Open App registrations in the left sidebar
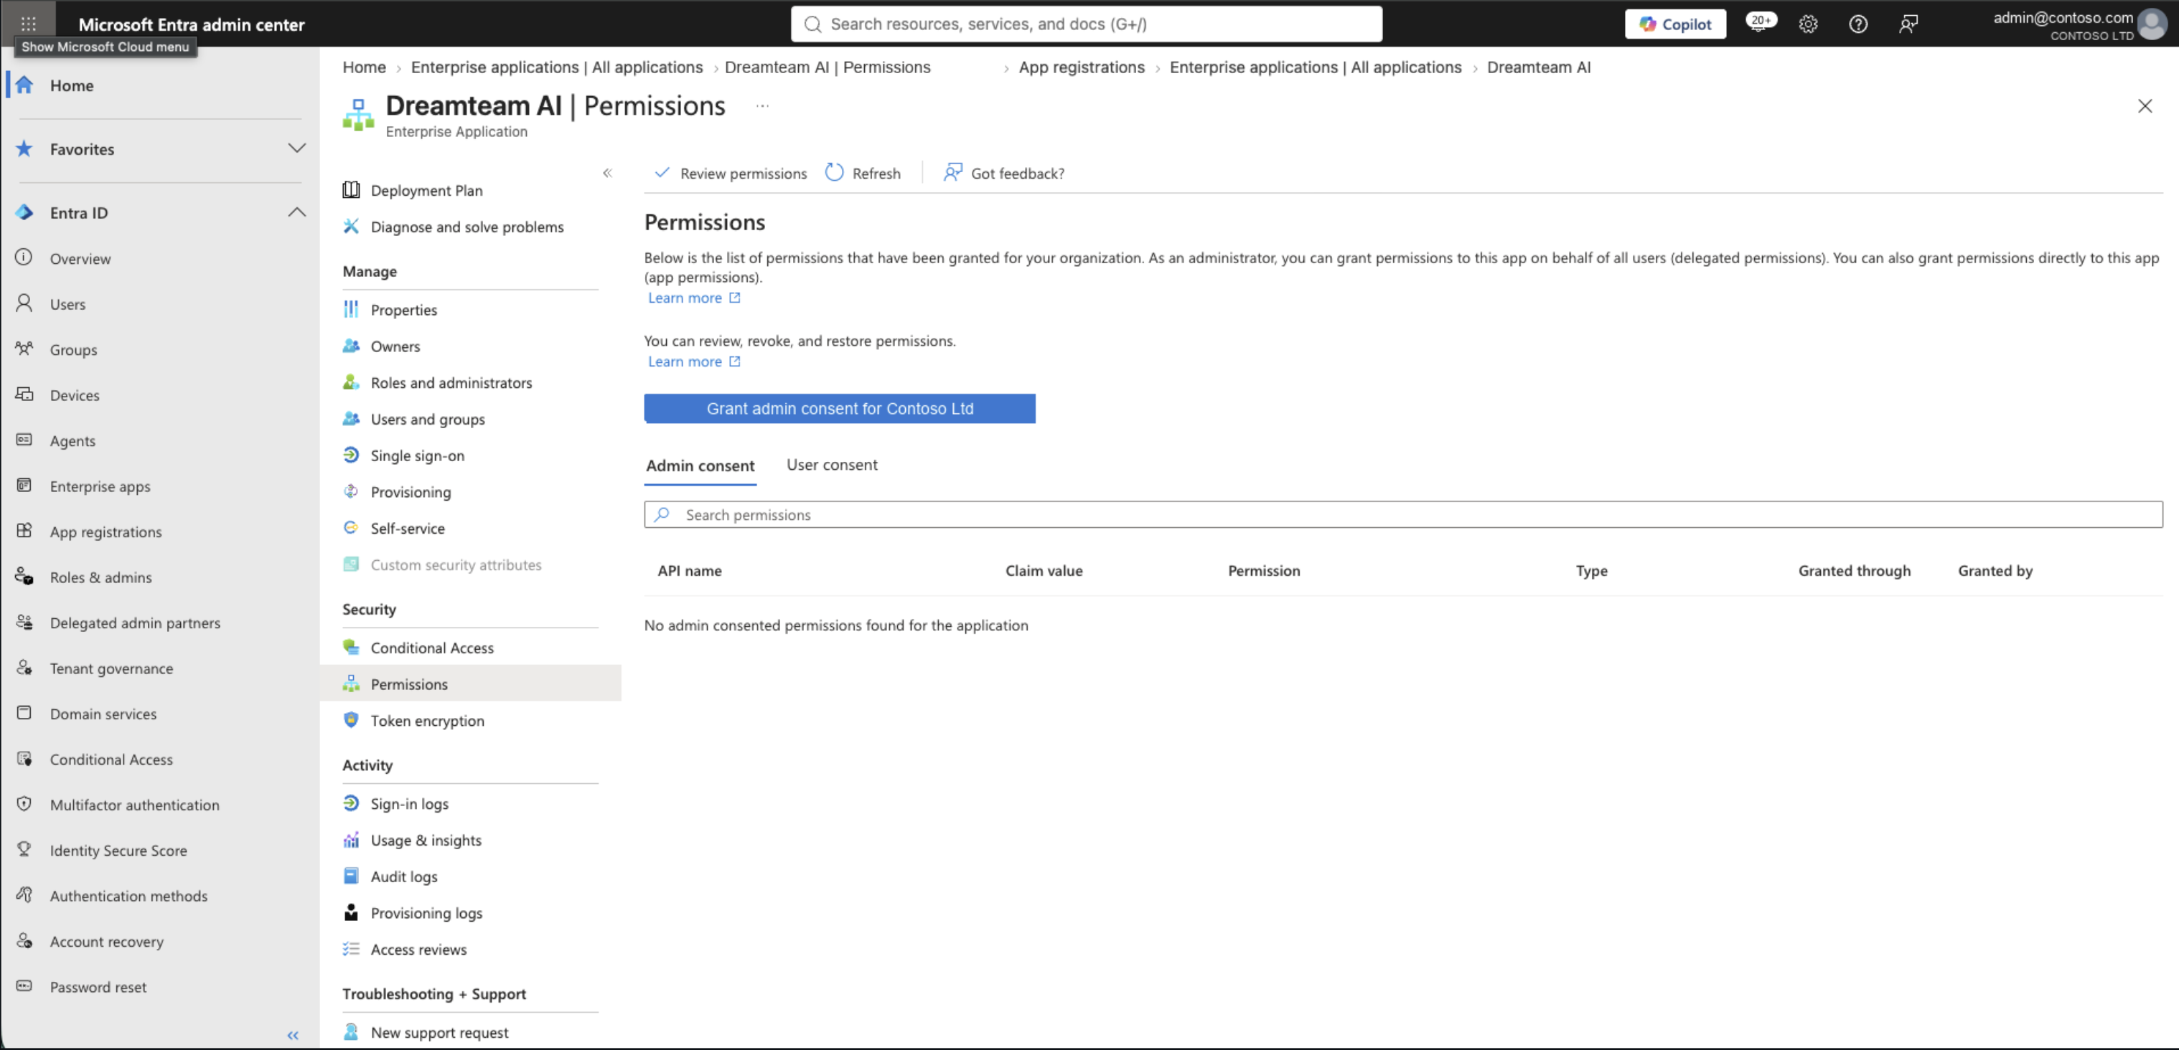The image size is (2179, 1050). point(106,531)
